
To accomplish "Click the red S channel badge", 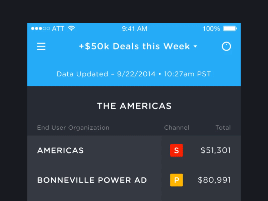I will [176, 150].
